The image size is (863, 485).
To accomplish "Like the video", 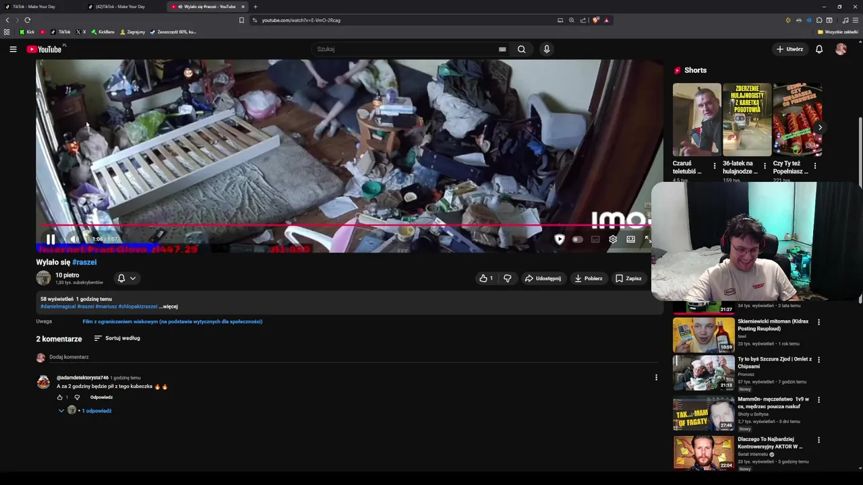I will [x=486, y=278].
